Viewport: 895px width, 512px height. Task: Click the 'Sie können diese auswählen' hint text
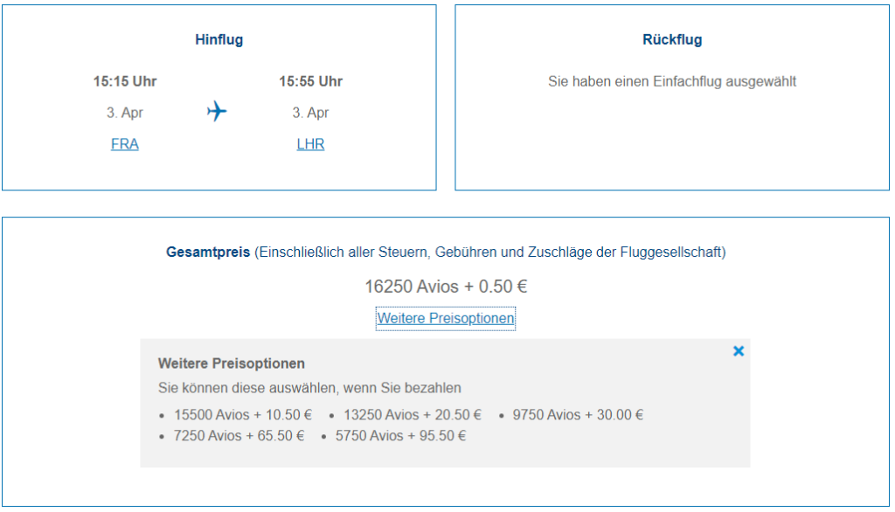point(309,388)
